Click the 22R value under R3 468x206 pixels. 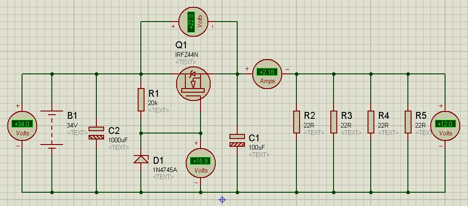tap(346, 125)
